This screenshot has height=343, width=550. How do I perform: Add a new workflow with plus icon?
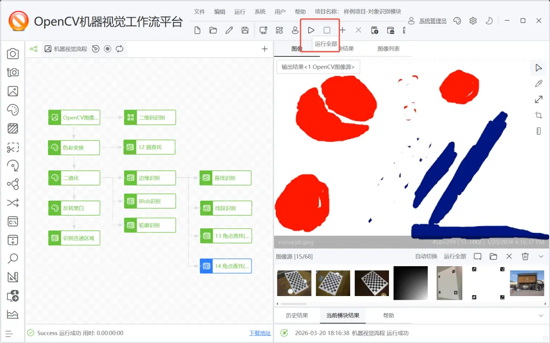(264, 49)
